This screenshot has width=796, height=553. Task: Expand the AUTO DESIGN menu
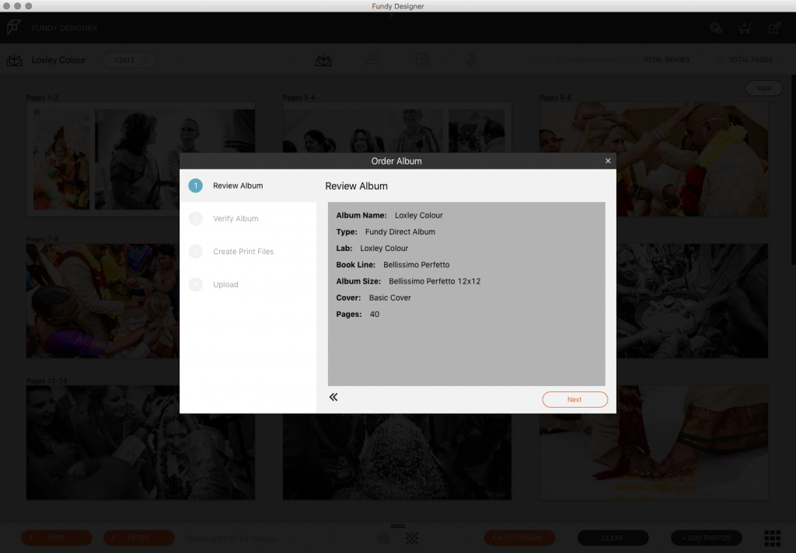[x=519, y=537]
